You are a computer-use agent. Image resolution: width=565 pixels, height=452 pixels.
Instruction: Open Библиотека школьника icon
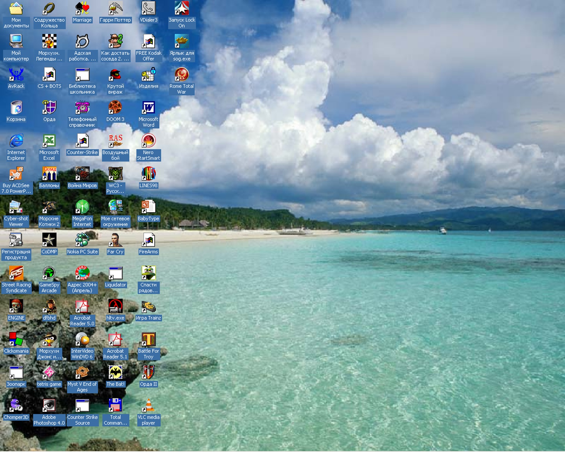point(82,75)
